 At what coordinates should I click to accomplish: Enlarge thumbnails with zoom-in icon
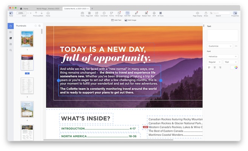point(39,26)
